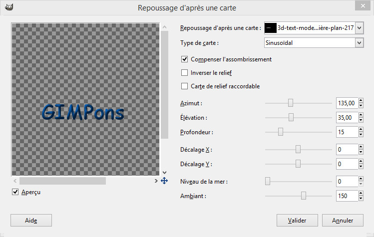374x237 pixels.
Task: Click the Profondeur slider handle
Action: tap(281, 132)
